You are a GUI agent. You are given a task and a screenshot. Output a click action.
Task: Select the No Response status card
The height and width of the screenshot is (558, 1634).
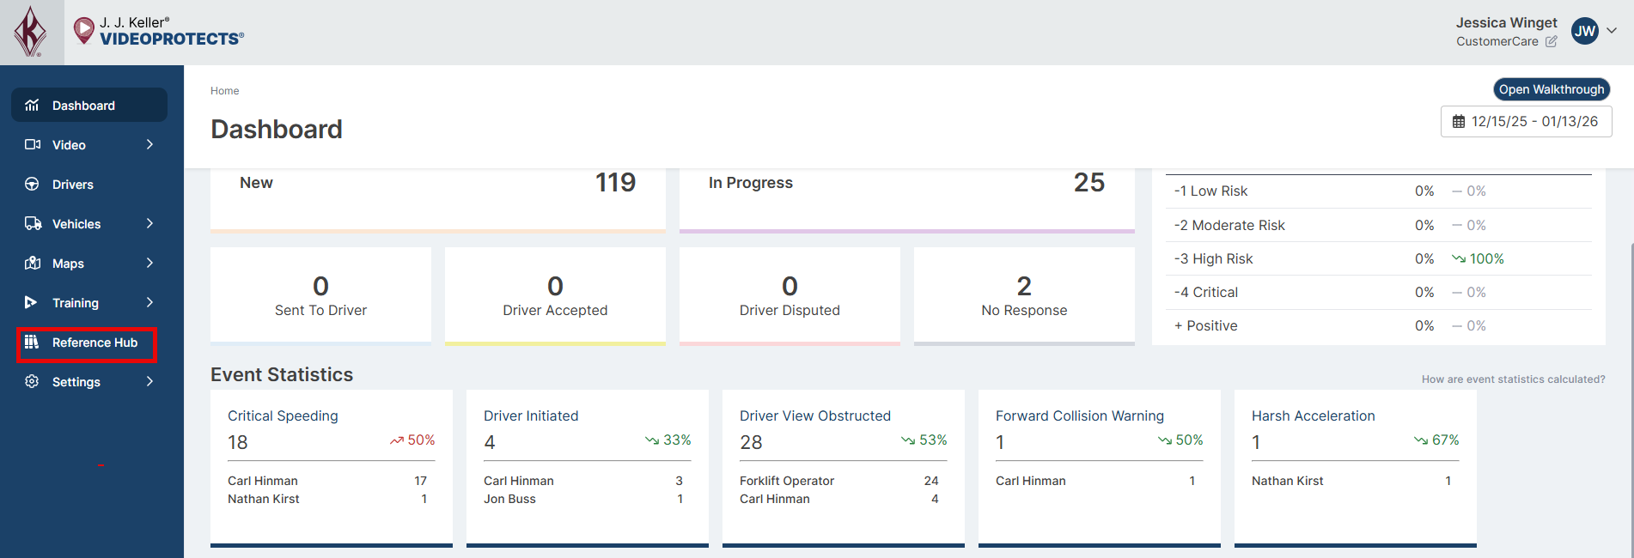1023,296
